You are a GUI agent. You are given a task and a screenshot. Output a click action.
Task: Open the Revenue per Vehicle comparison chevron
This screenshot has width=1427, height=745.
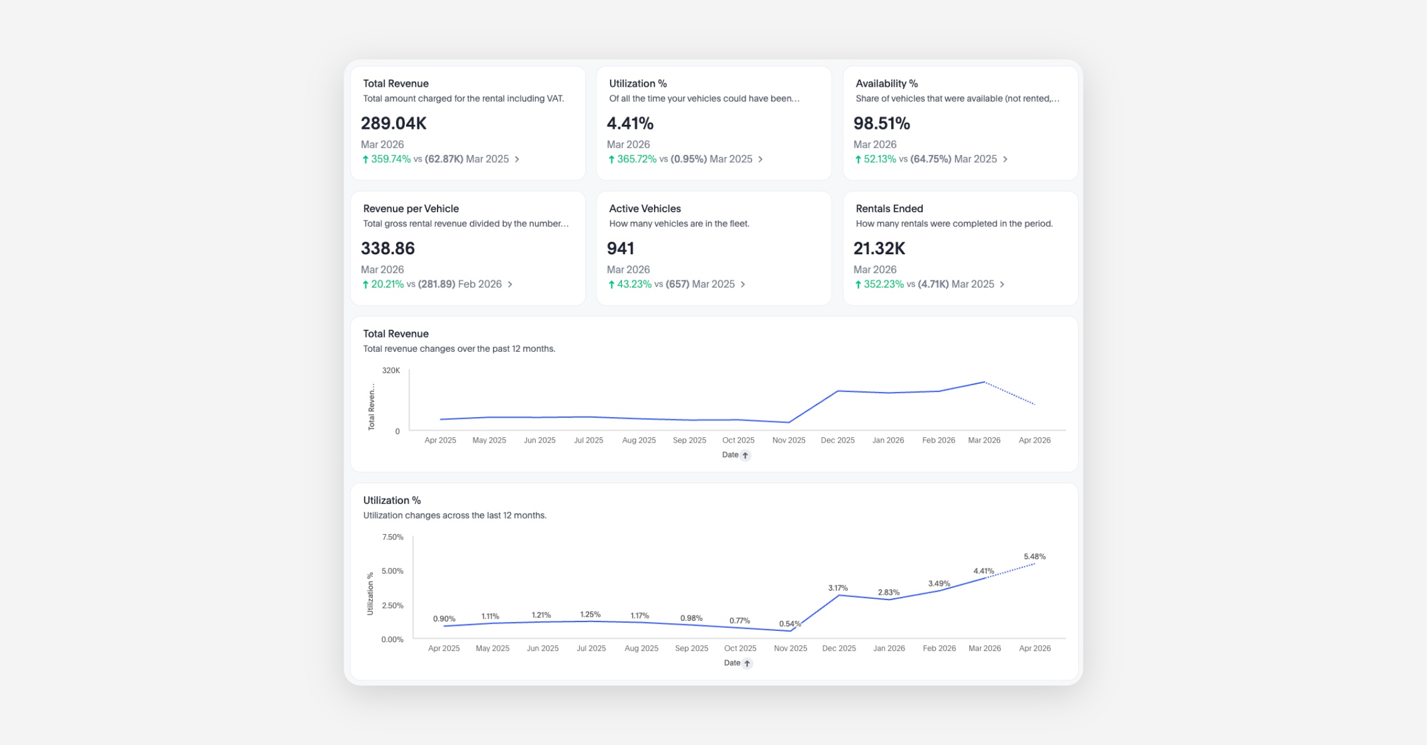(x=510, y=285)
